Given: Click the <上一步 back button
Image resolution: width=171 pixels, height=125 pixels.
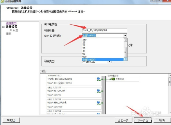Looking at the screenshot, I should pyautogui.click(x=123, y=120).
